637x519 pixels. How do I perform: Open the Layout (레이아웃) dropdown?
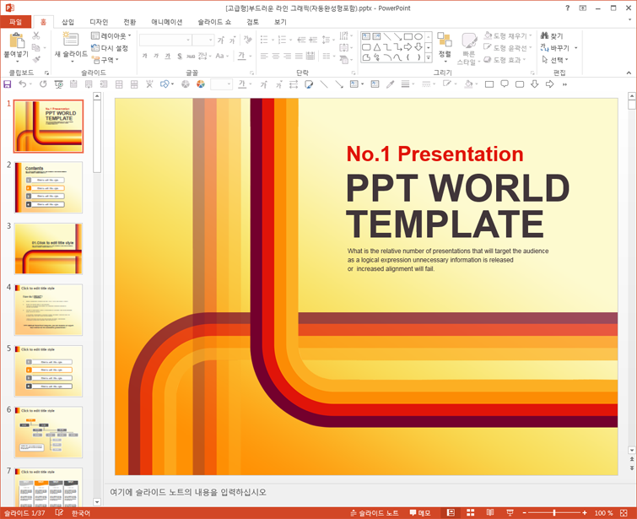(x=111, y=35)
